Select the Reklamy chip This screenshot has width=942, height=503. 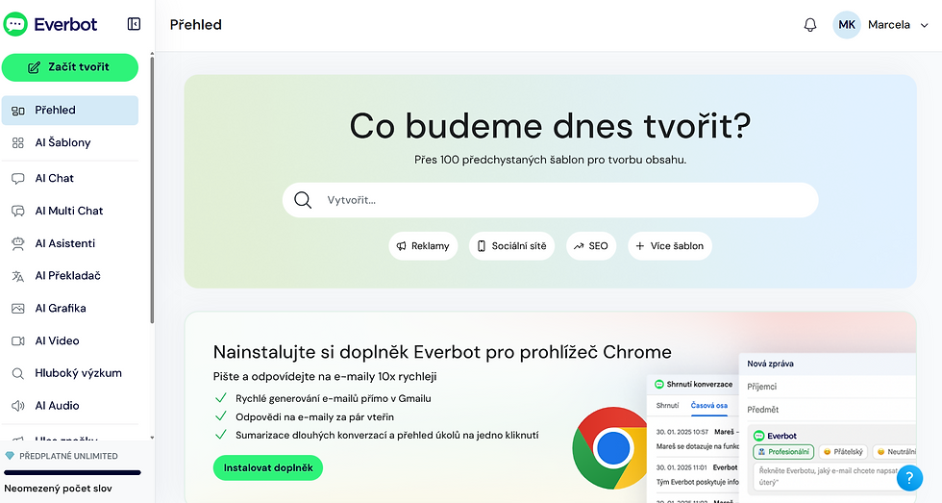click(423, 246)
